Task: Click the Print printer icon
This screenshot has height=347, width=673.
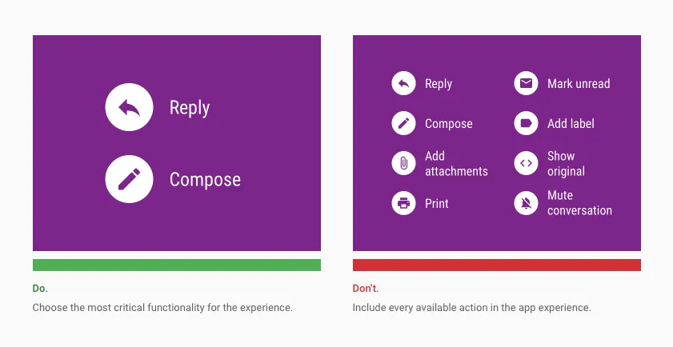Action: (403, 203)
